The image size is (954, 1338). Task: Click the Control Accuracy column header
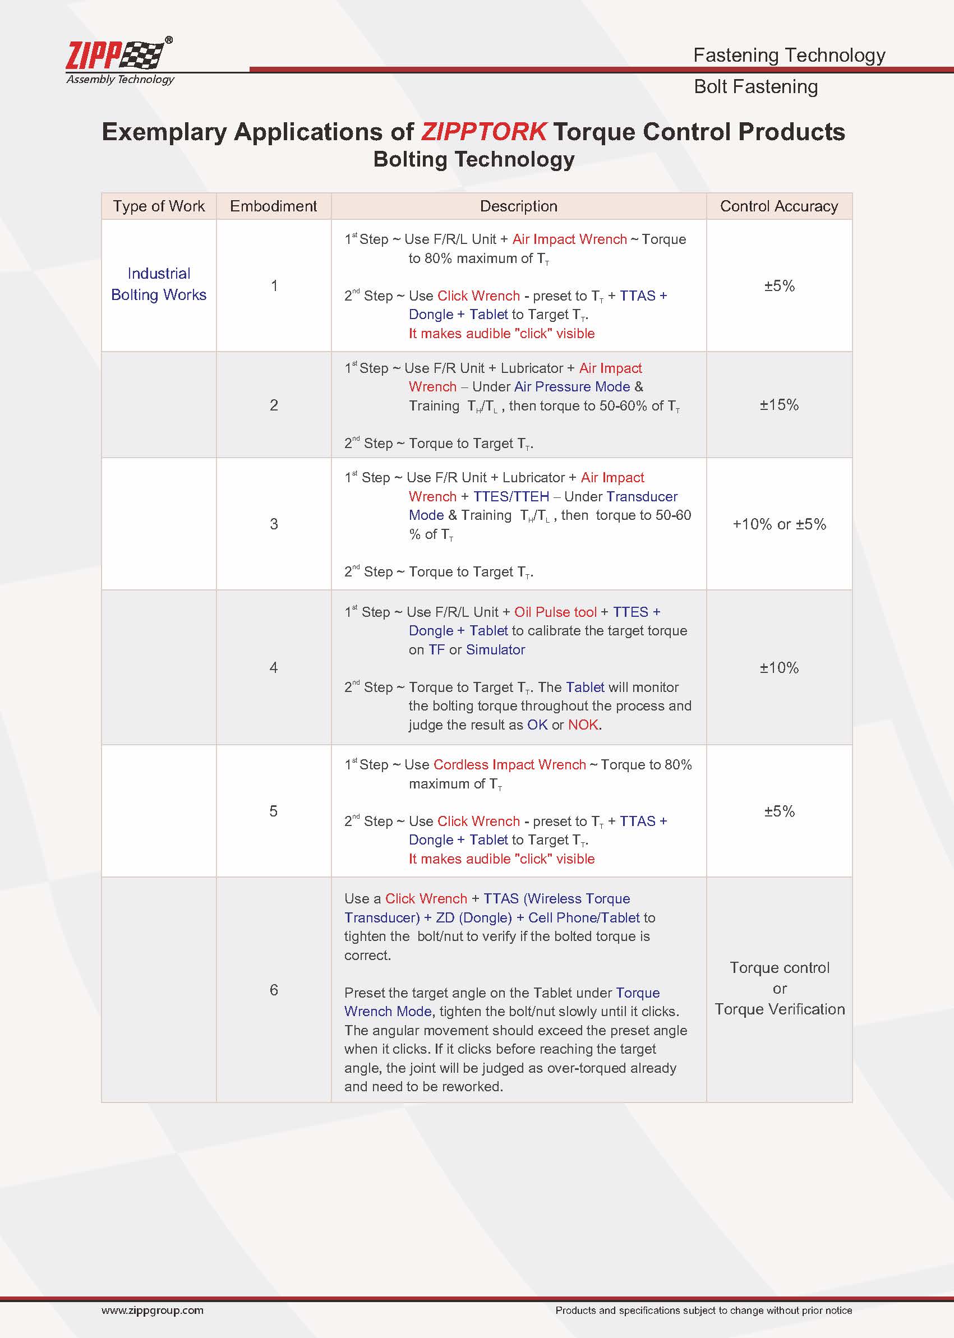tap(778, 206)
